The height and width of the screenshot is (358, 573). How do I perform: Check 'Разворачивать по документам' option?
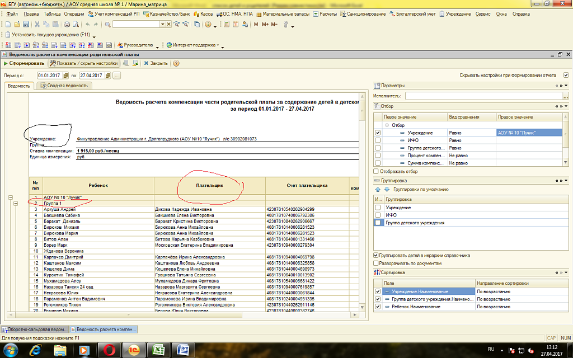(377, 263)
